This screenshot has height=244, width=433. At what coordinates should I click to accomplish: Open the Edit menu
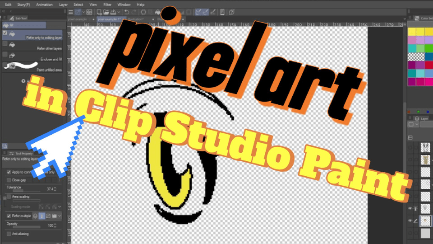pos(8,5)
